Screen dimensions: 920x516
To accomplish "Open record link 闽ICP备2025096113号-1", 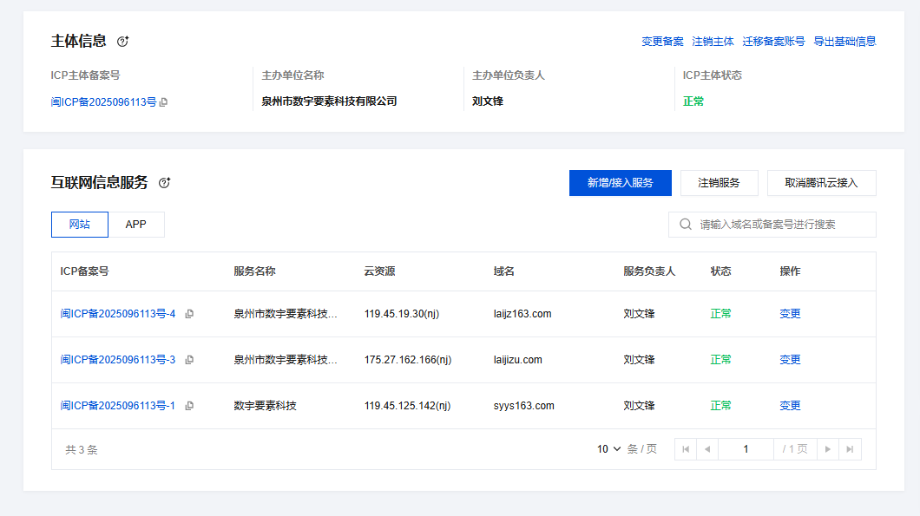I will point(118,406).
